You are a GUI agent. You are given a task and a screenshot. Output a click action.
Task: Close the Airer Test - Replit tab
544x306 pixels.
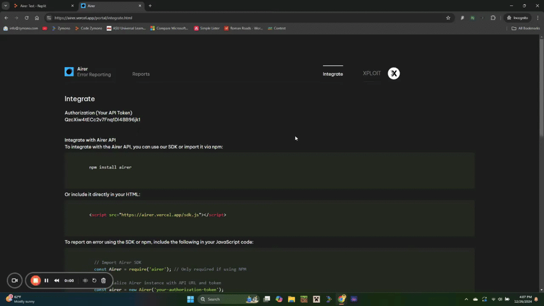coord(72,6)
